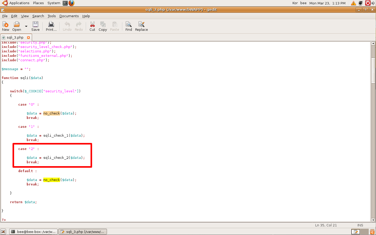Save the file using Save icon
This screenshot has height=235, width=376.
35,26
